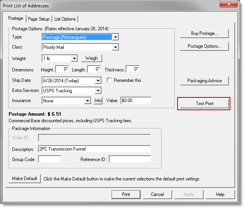
Task: Switch to the Page Setup tab
Action: coord(38,19)
